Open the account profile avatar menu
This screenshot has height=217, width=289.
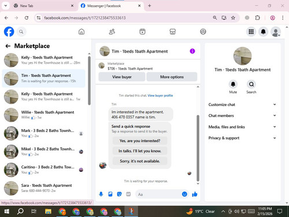tap(276, 32)
